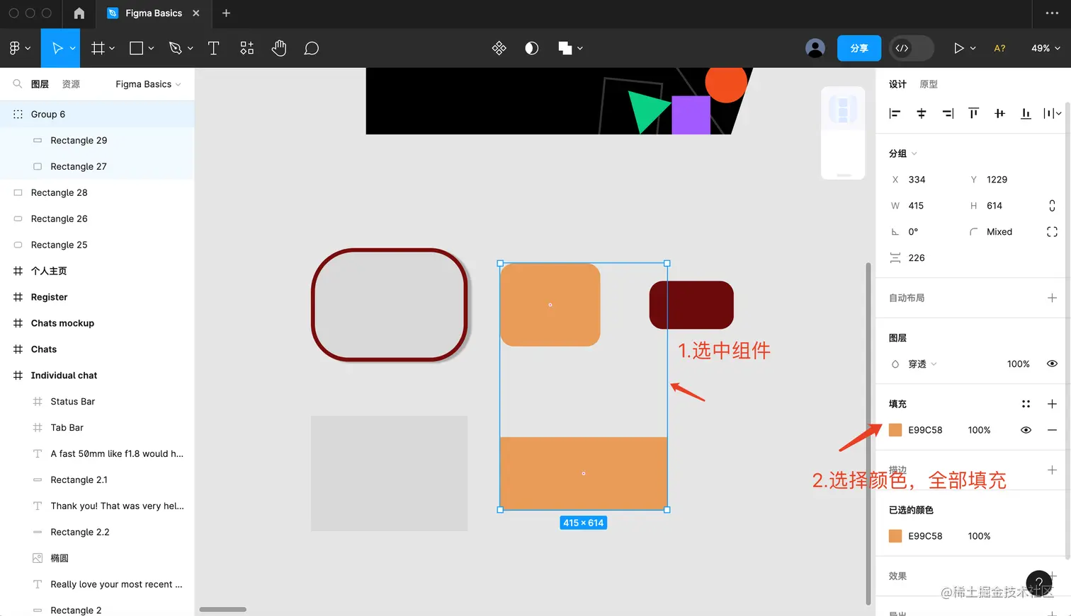
Task: Align selection to the left
Action: tap(895, 113)
